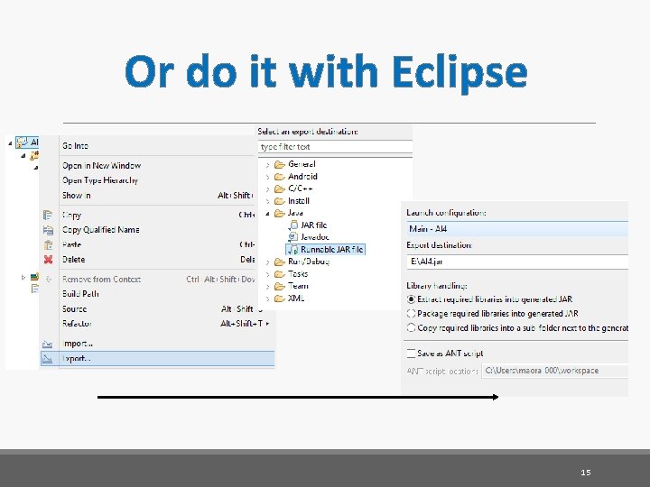This screenshot has height=487, width=650.
Task: Expand the Run/Debug export category
Action: point(268,262)
